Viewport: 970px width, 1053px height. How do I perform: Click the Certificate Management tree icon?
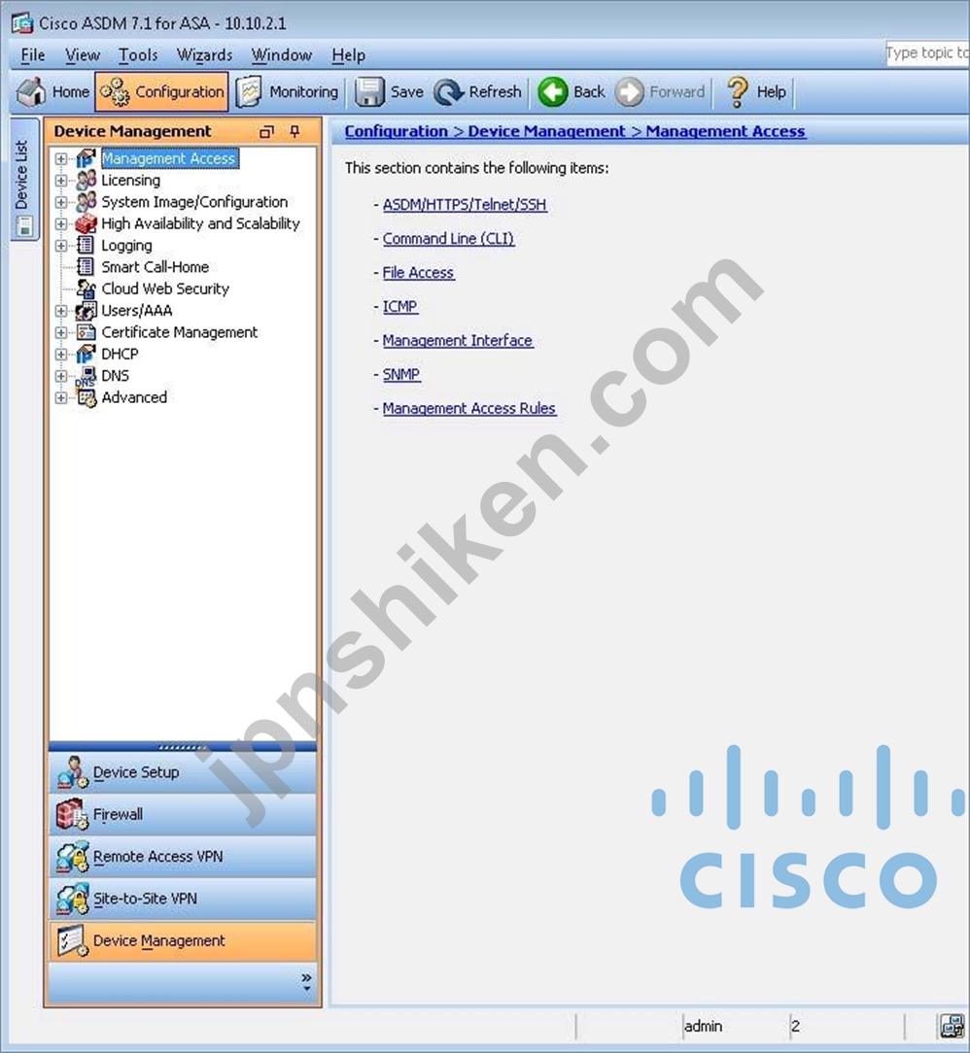click(86, 332)
